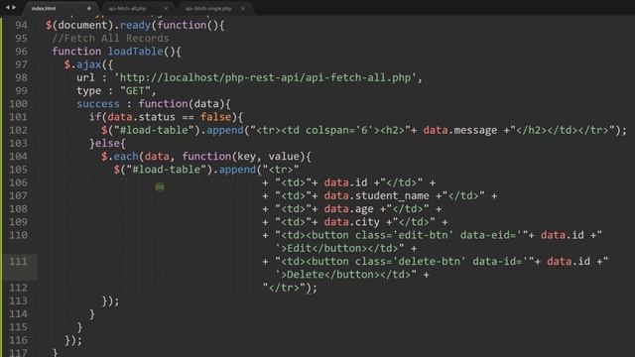Viewport: 635px width, 357px height.
Task: Click the word success on line 100
Action: (x=98, y=103)
